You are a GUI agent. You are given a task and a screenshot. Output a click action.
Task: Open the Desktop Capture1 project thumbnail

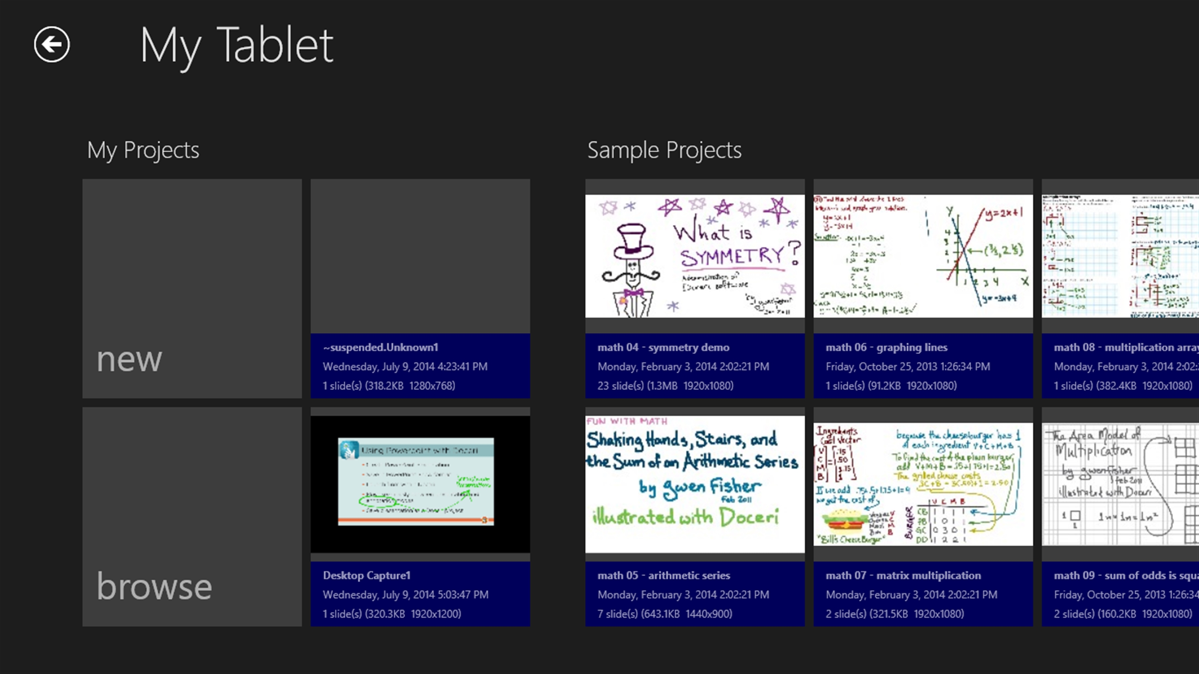[420, 484]
